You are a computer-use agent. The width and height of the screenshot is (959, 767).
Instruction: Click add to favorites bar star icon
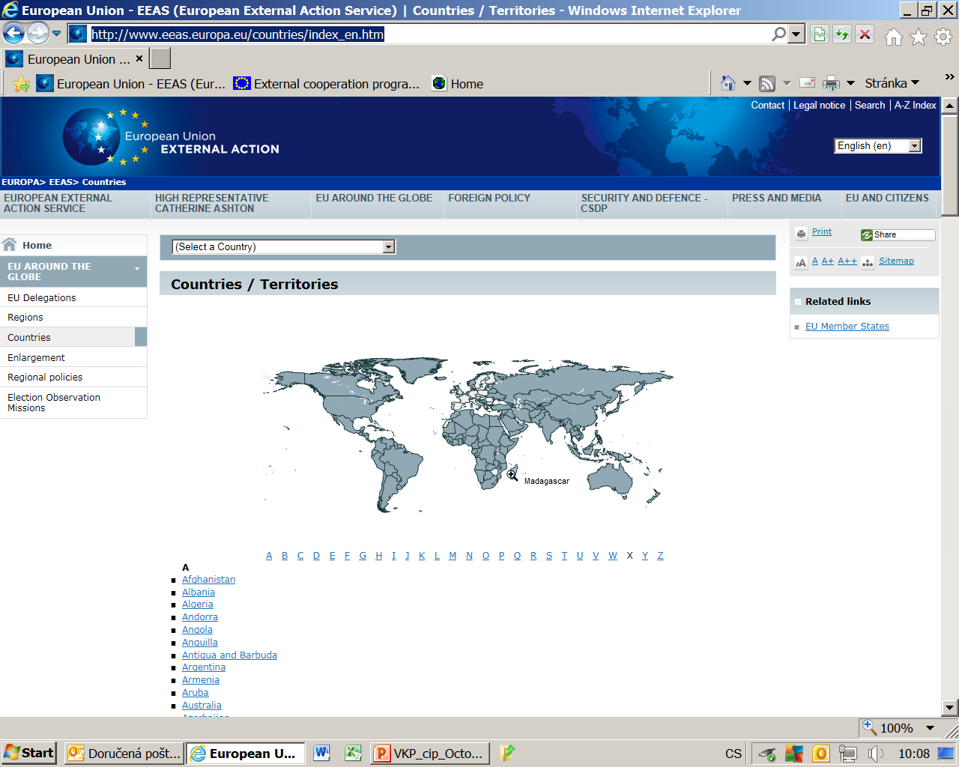pos(21,84)
